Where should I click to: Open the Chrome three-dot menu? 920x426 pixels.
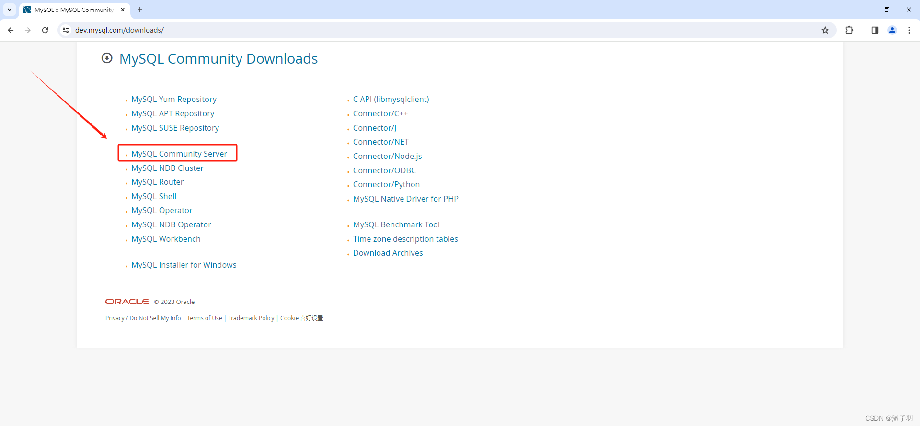909,30
